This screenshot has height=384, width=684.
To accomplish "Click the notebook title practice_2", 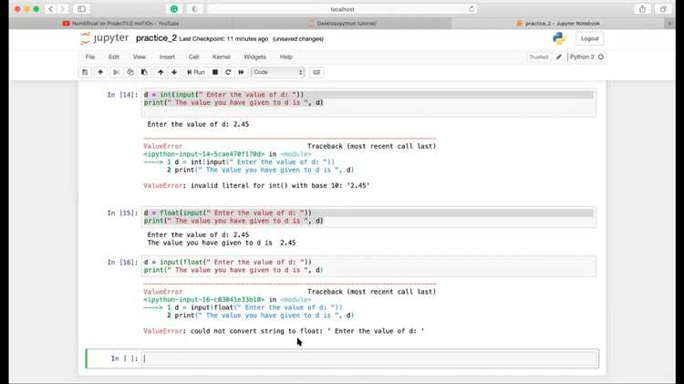I will 156,38.
